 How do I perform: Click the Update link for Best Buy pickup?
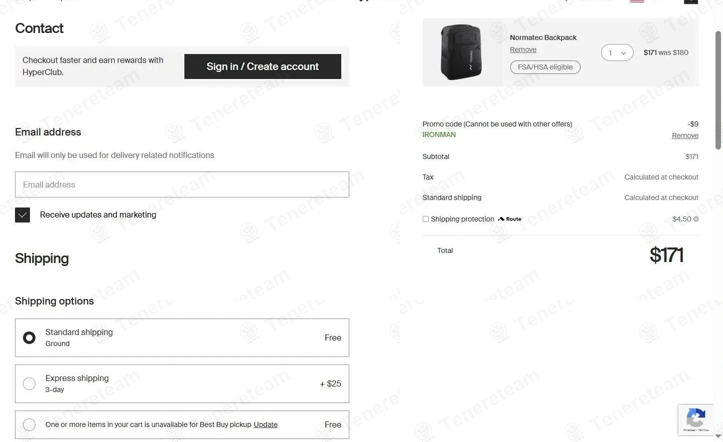(265, 424)
